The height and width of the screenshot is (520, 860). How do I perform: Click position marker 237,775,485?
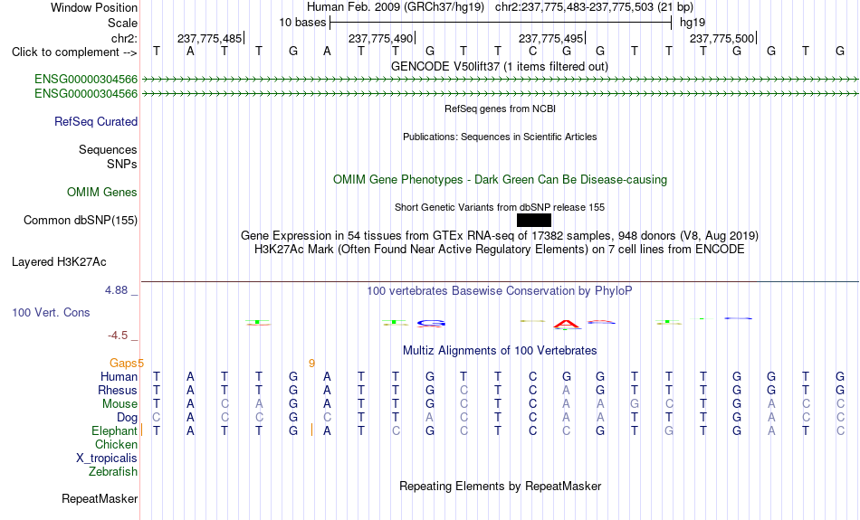[209, 38]
